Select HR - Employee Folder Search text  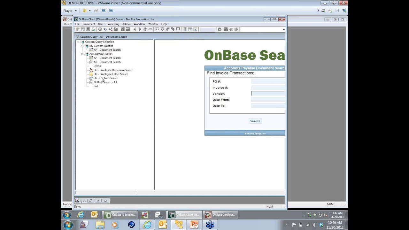[111, 74]
